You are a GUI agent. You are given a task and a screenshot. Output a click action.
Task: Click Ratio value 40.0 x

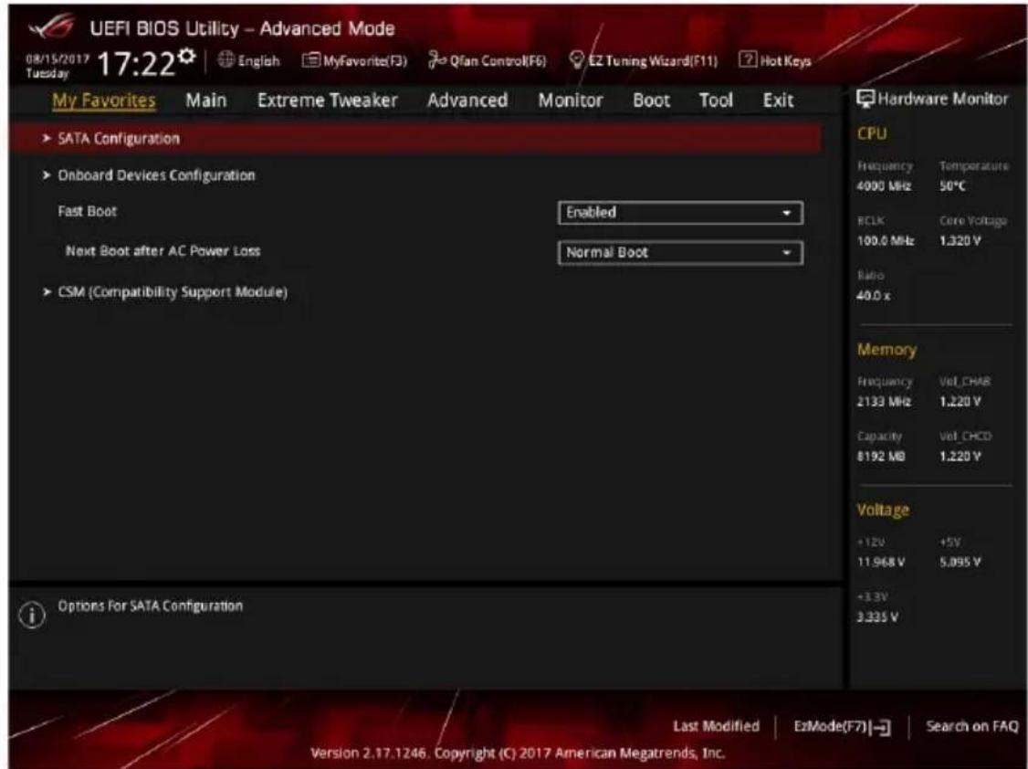point(874,296)
